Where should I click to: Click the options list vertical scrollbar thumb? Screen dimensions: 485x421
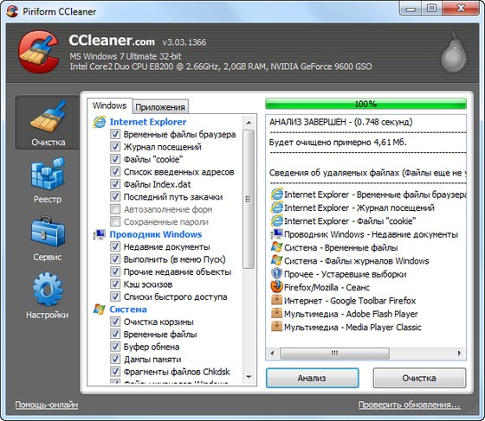click(x=249, y=199)
